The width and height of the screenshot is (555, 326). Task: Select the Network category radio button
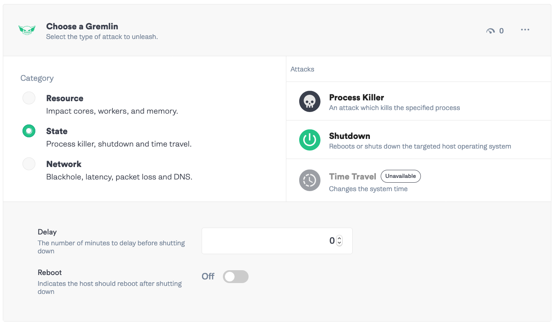click(29, 164)
